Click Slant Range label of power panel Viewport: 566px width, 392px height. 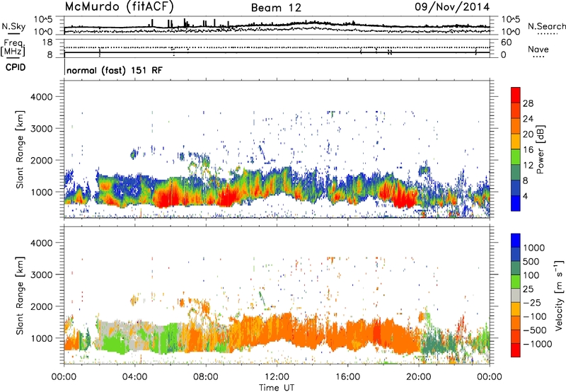click(20, 149)
